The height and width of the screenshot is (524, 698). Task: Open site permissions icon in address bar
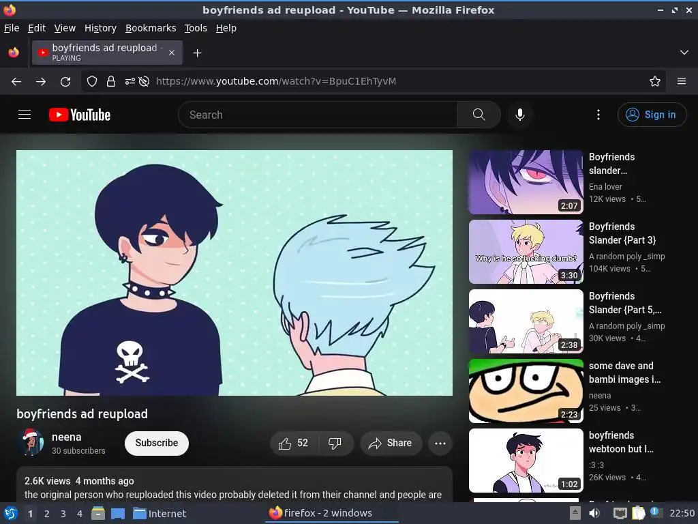130,81
